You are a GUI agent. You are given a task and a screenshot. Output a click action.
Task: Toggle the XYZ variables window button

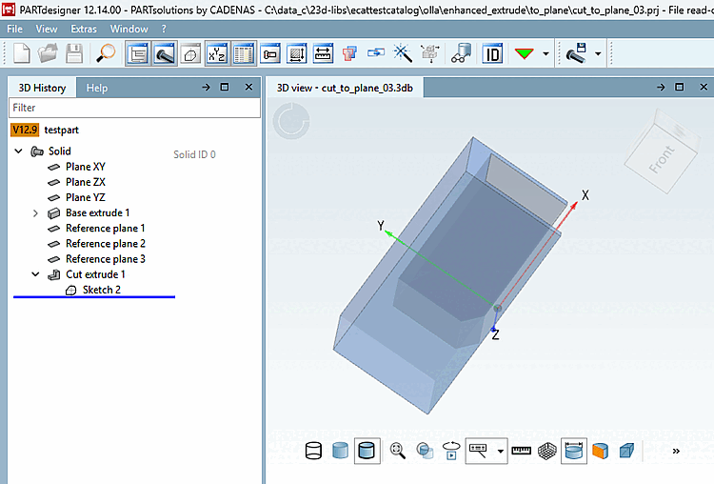pos(217,53)
